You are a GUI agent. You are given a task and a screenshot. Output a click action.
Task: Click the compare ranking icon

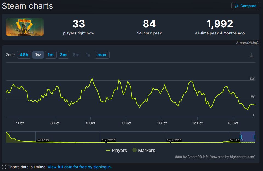pos(237,6)
